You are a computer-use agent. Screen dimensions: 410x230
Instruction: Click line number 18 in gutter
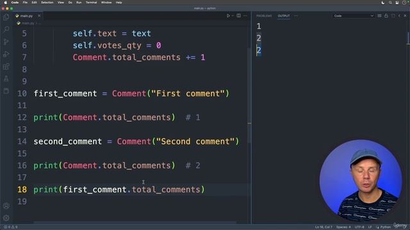coord(22,189)
